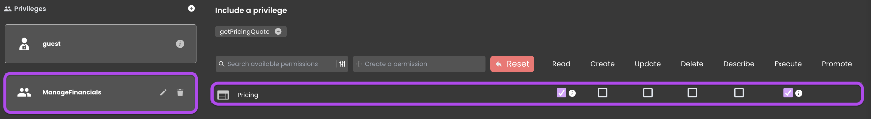Click the Reset button
Image resolution: width=871 pixels, height=119 pixels.
tap(512, 64)
